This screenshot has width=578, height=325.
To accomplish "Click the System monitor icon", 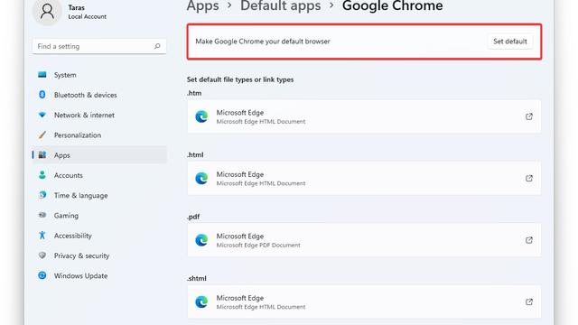I will tap(42, 75).
